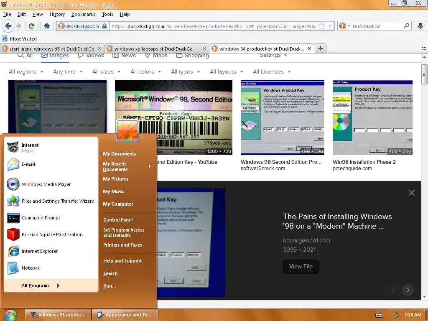Open Printers and Faxes
428x321 pixels.
[122, 245]
